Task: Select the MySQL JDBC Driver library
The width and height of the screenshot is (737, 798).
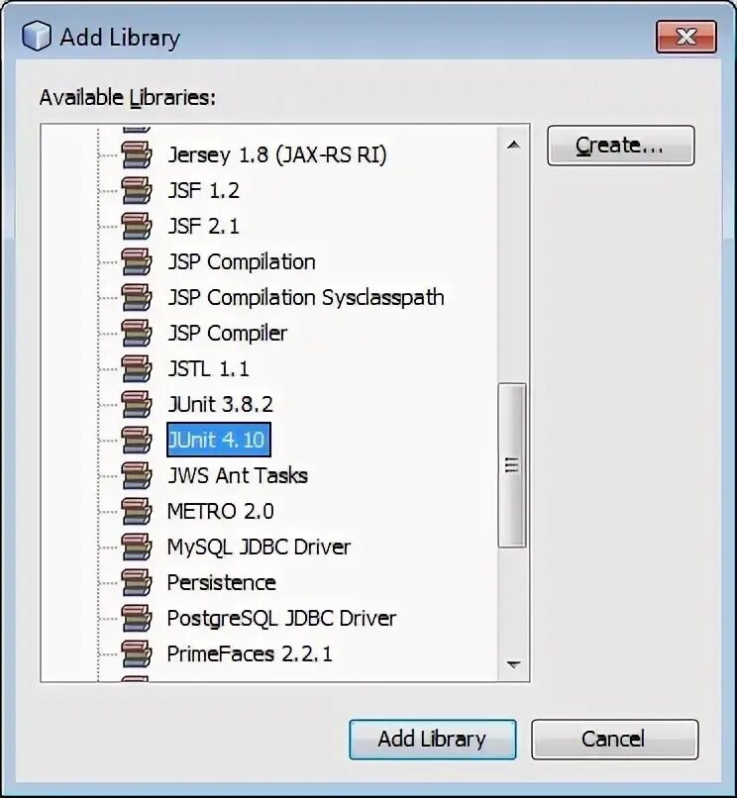Action: pyautogui.click(x=259, y=548)
